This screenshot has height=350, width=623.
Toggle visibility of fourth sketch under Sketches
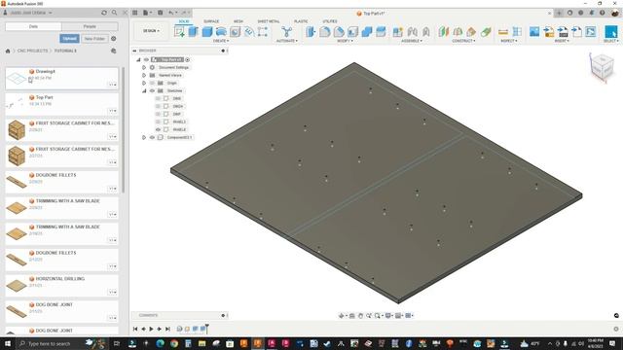point(158,122)
